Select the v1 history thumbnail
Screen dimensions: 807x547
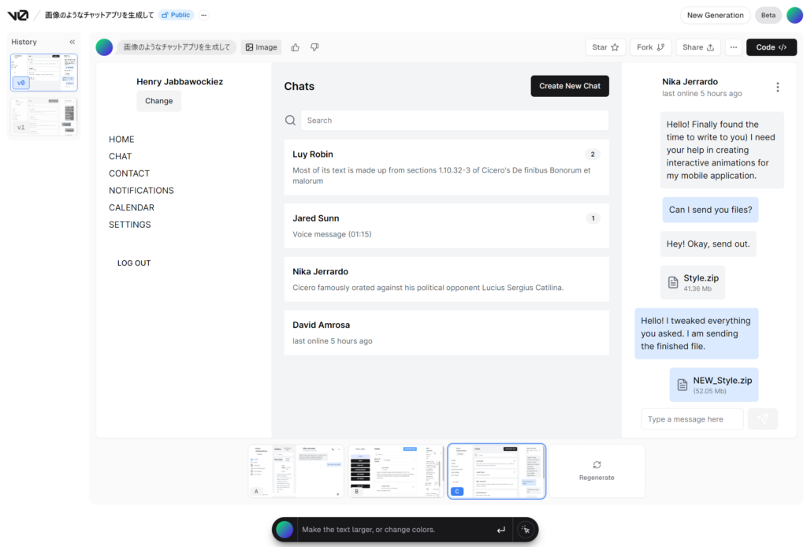click(44, 116)
